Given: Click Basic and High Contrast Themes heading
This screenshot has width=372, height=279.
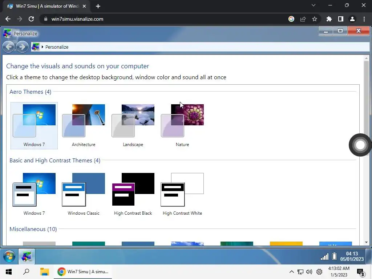Looking at the screenshot, I should tap(55, 161).
